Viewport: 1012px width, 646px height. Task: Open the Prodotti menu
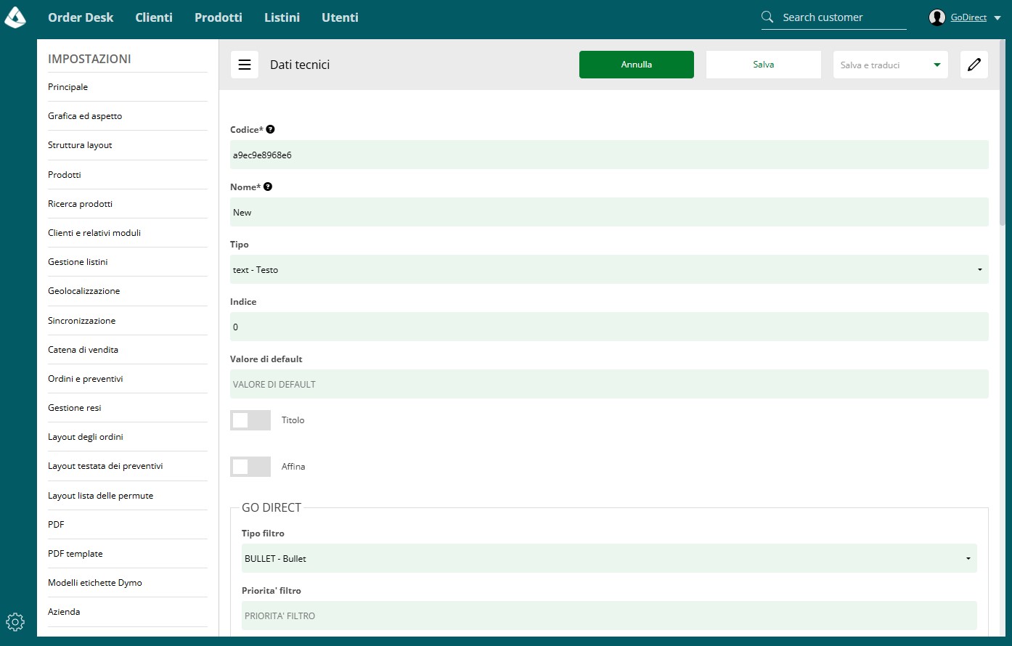(x=219, y=17)
